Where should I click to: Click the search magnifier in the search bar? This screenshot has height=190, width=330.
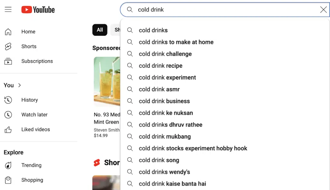click(x=129, y=10)
